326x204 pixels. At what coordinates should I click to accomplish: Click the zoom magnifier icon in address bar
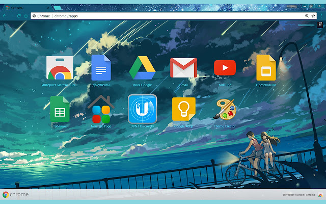point(307,16)
